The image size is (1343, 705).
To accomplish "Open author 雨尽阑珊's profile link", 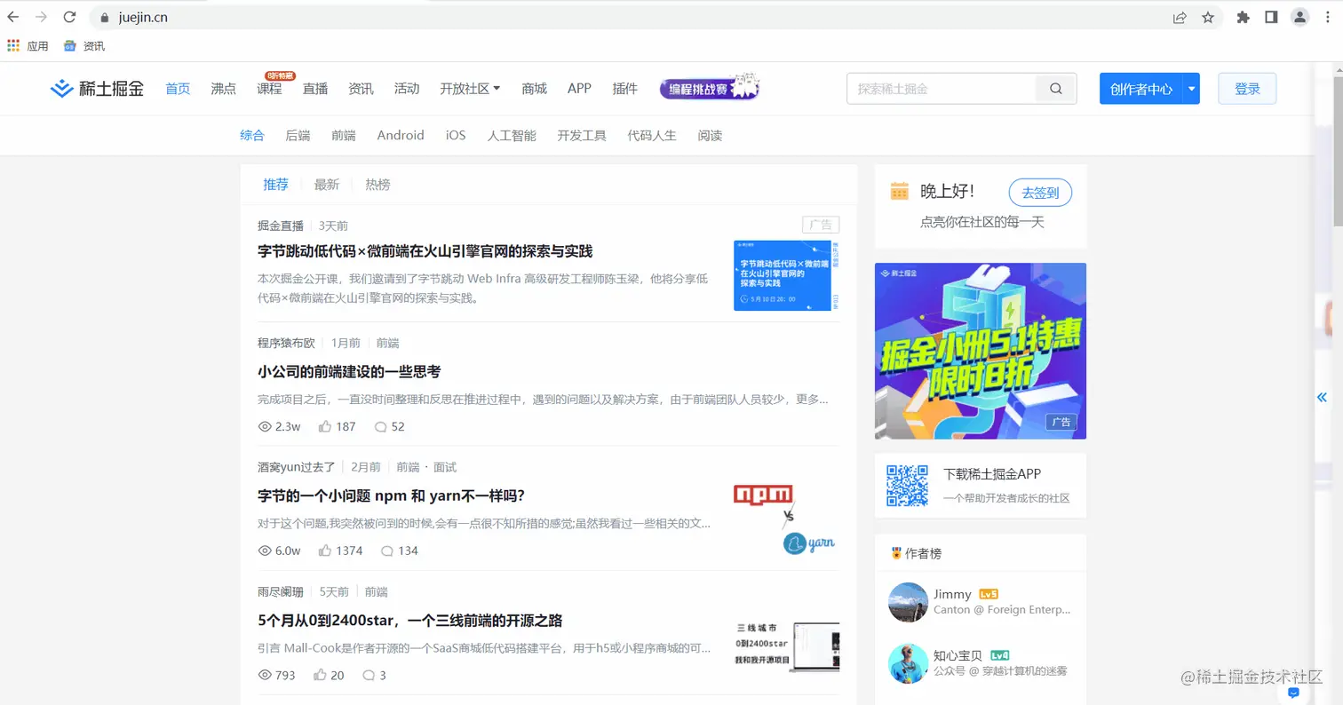I will point(280,591).
